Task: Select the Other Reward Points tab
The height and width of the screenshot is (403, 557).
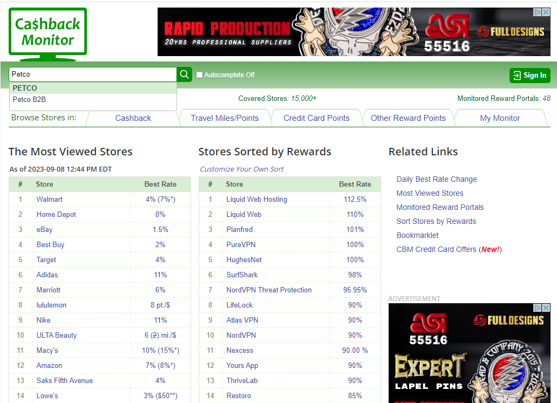Action: [408, 118]
